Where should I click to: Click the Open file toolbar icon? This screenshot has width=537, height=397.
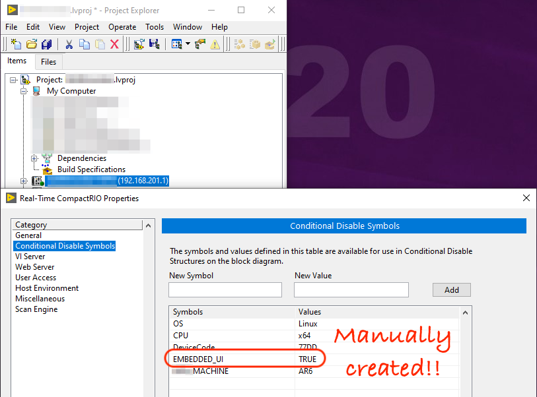coord(32,44)
